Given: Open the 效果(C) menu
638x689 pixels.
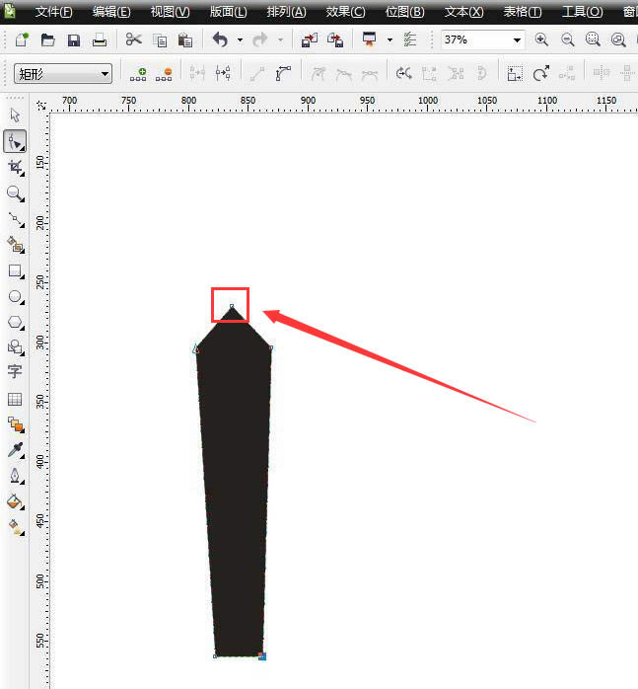Looking at the screenshot, I should click(x=345, y=12).
